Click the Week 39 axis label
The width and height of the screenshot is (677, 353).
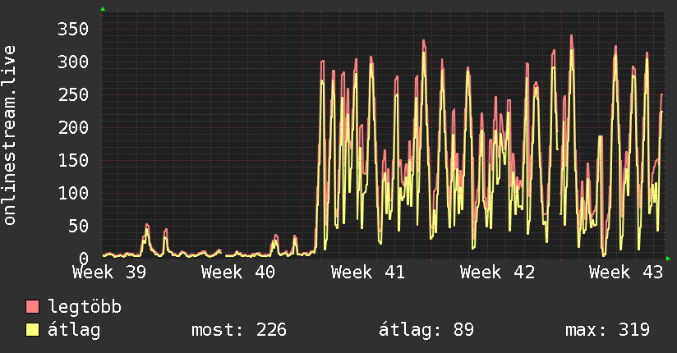tap(109, 273)
